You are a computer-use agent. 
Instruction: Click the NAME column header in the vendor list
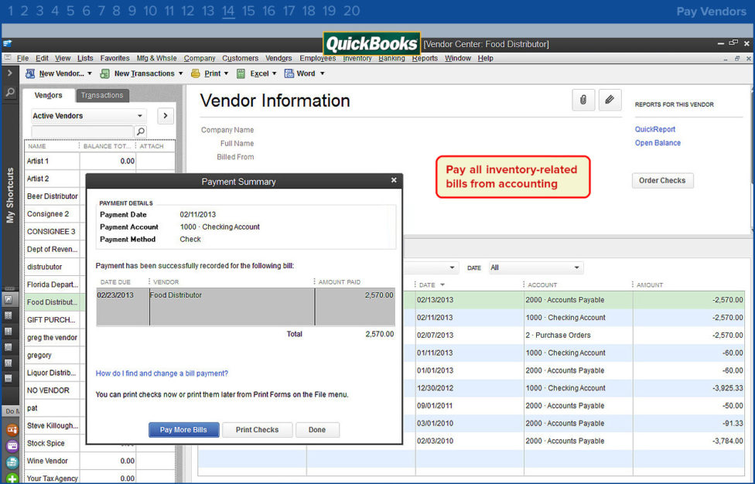coord(52,146)
